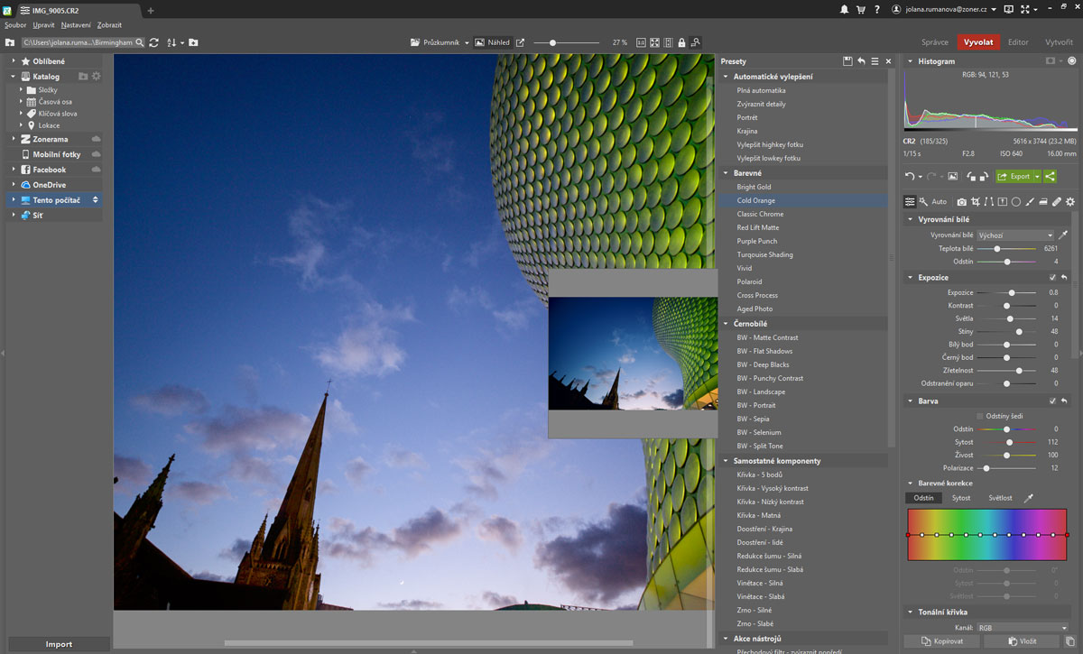Open the Vyrovnání bílé dropdown
This screenshot has height=654, width=1083.
[1015, 235]
